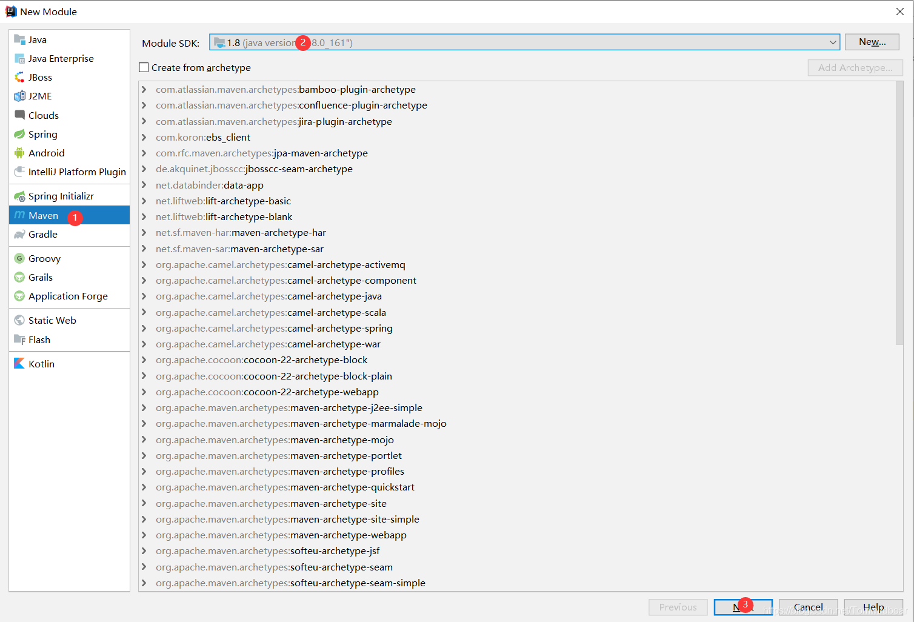Enable Create from archetype checkbox
The image size is (914, 622).
[x=144, y=67]
